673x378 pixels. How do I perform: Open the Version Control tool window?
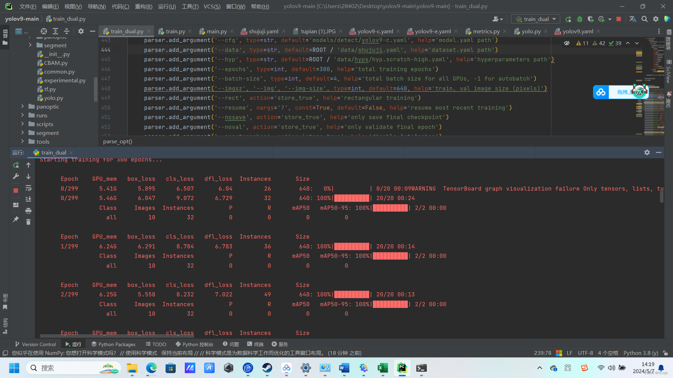35,344
